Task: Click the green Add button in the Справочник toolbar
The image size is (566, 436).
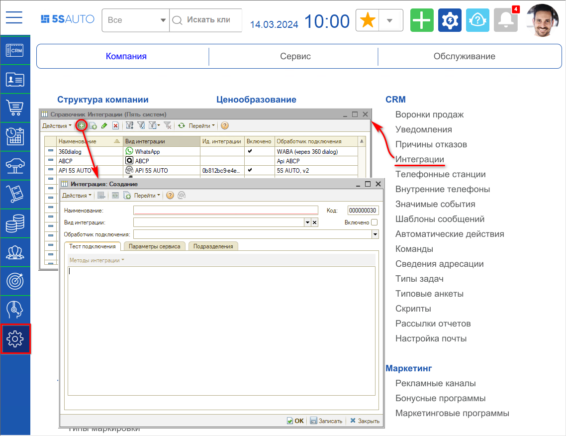Action: click(82, 126)
